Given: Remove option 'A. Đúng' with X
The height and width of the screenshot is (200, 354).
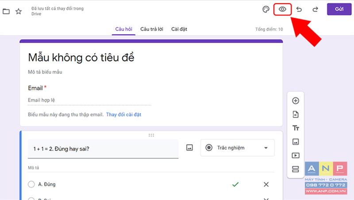Looking at the screenshot, I should click(266, 185).
